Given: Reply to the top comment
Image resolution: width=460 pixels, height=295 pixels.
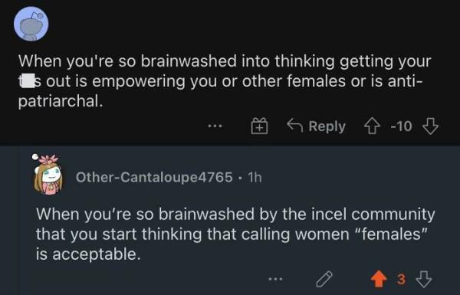Looking at the screenshot, I should [x=316, y=126].
